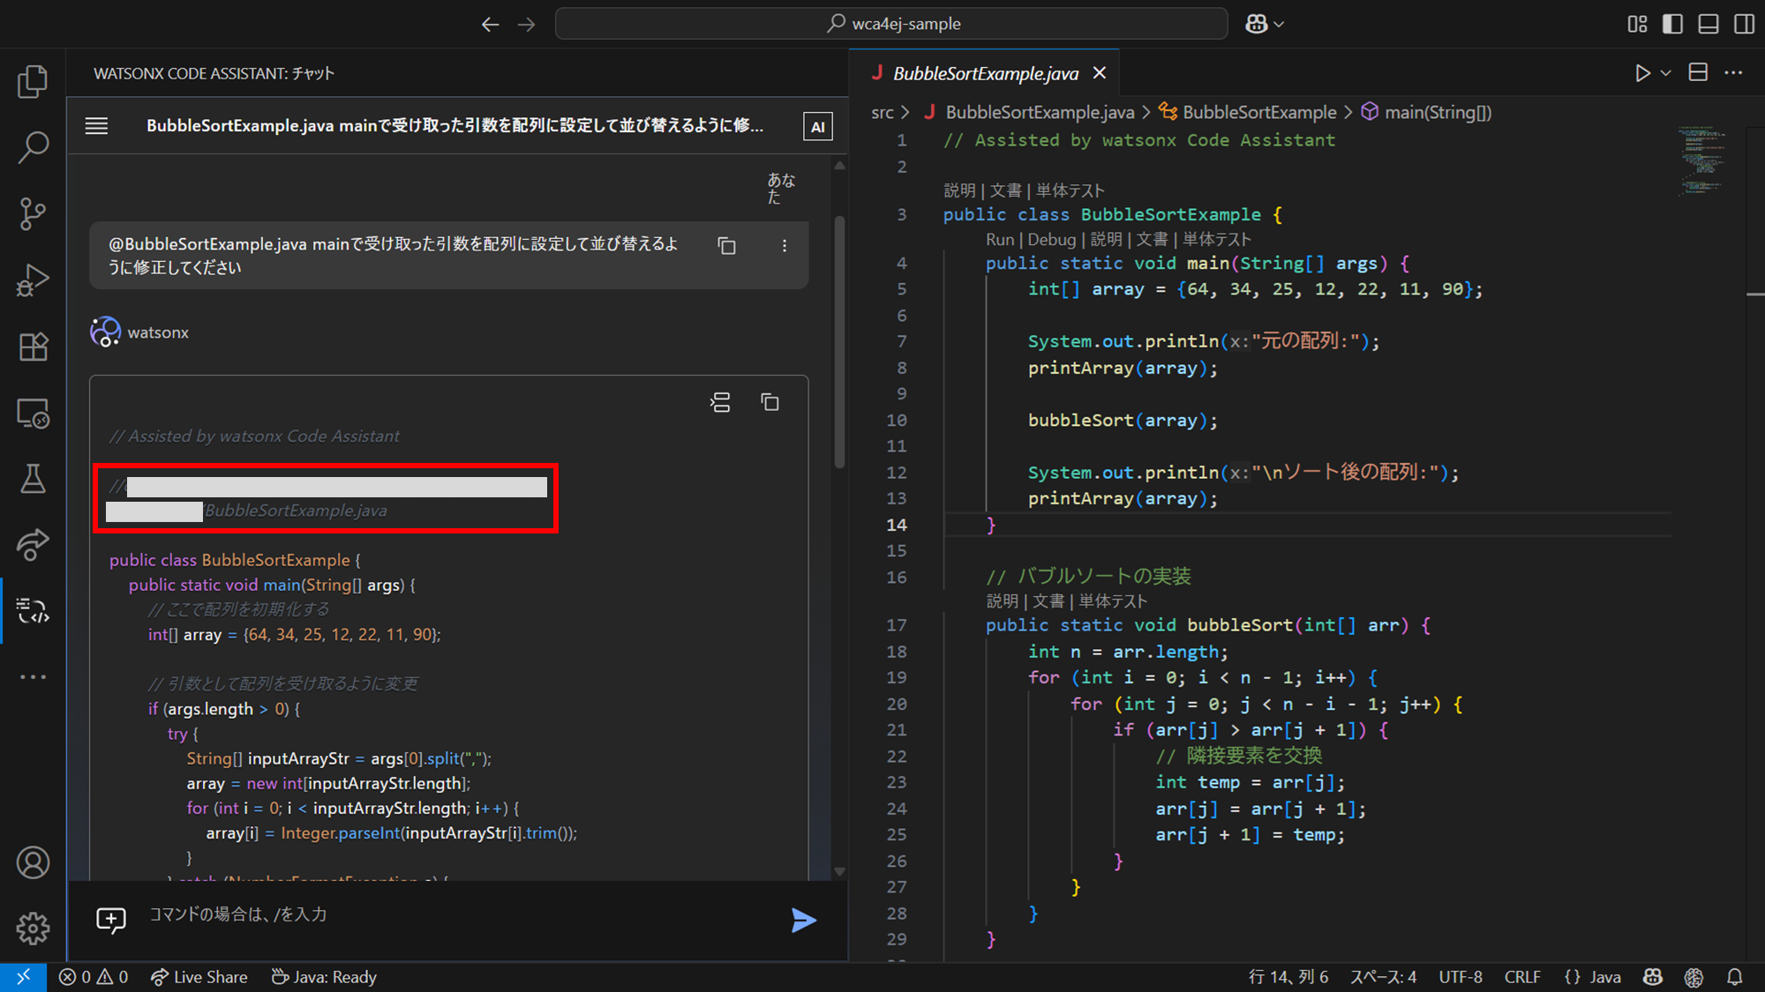Open the Testing flask view

pyautogui.click(x=33, y=479)
